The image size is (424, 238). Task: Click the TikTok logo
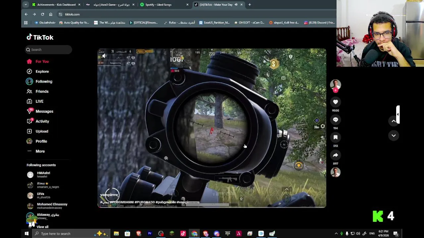pyautogui.click(x=40, y=37)
